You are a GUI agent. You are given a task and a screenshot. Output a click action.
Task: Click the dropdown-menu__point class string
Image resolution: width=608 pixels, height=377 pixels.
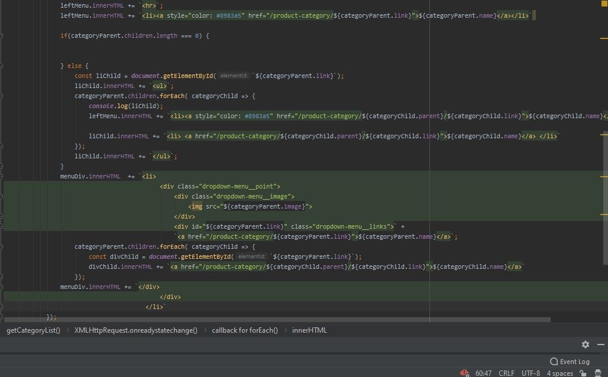[238, 186]
